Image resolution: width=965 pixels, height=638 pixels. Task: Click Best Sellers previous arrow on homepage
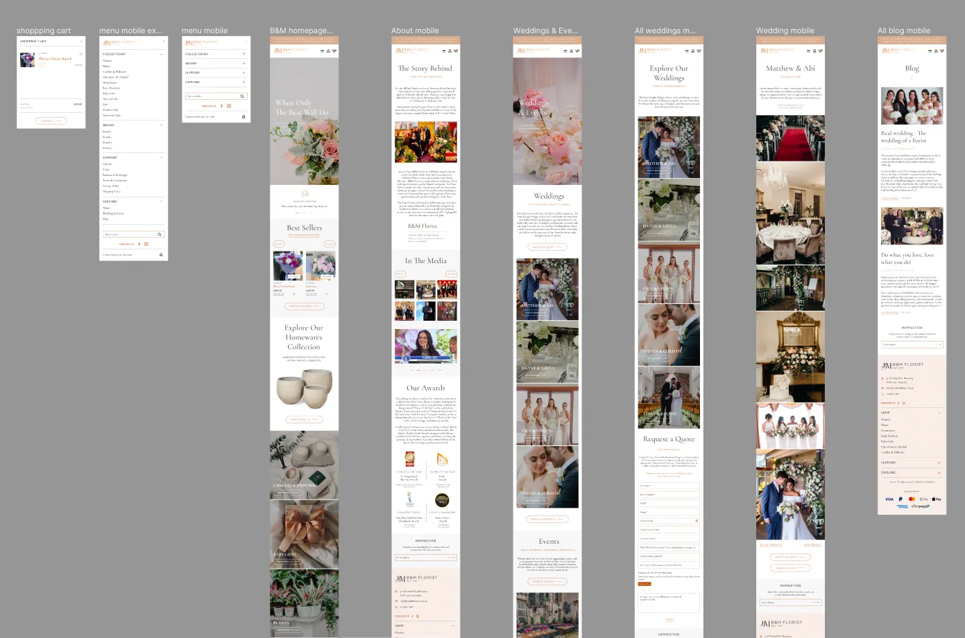(x=278, y=244)
